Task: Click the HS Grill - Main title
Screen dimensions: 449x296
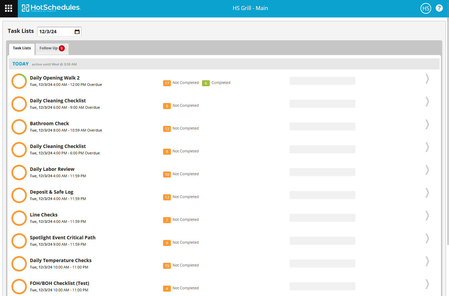Action: (250, 8)
